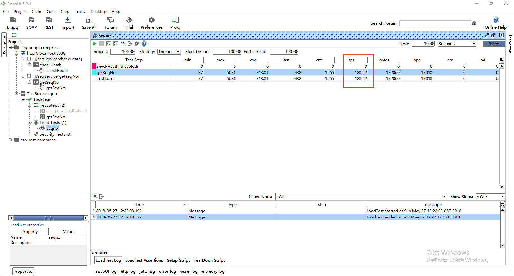Screen dimensions: 514x276
Task: Click the navigator horizontal scrollbar
Action: coord(49,218)
